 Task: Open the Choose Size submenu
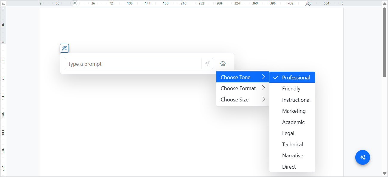tap(243, 100)
